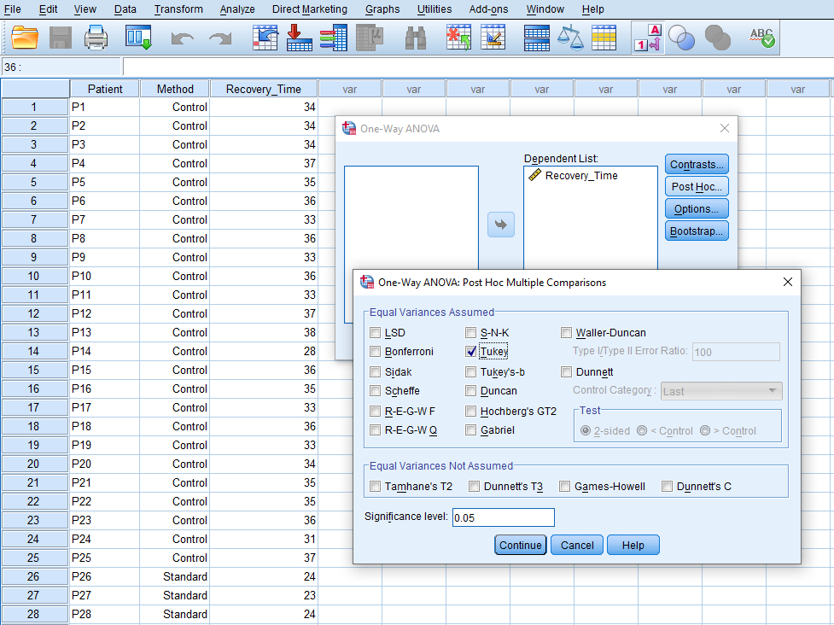This screenshot has height=625, width=834.
Task: Check the Bonferroni option
Action: 375,352
